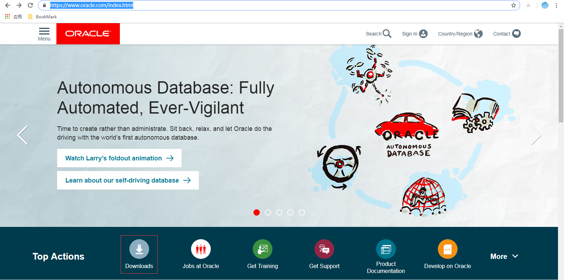564x280 pixels.
Task: Click Learn about our self-driving database
Action: (128, 180)
